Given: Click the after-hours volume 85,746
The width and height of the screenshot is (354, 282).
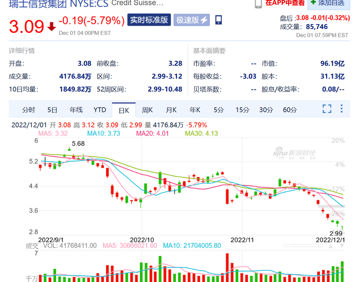Looking at the screenshot, I should tap(317, 27).
